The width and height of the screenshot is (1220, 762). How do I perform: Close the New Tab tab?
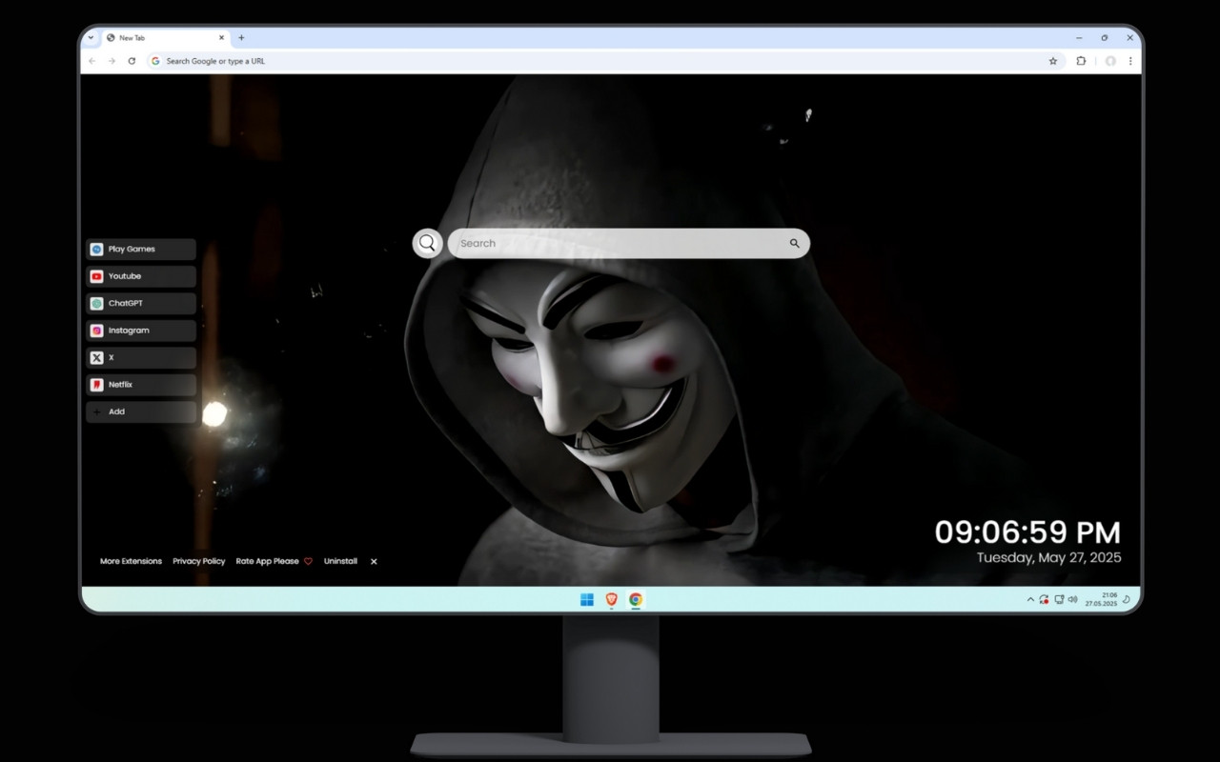tap(222, 38)
